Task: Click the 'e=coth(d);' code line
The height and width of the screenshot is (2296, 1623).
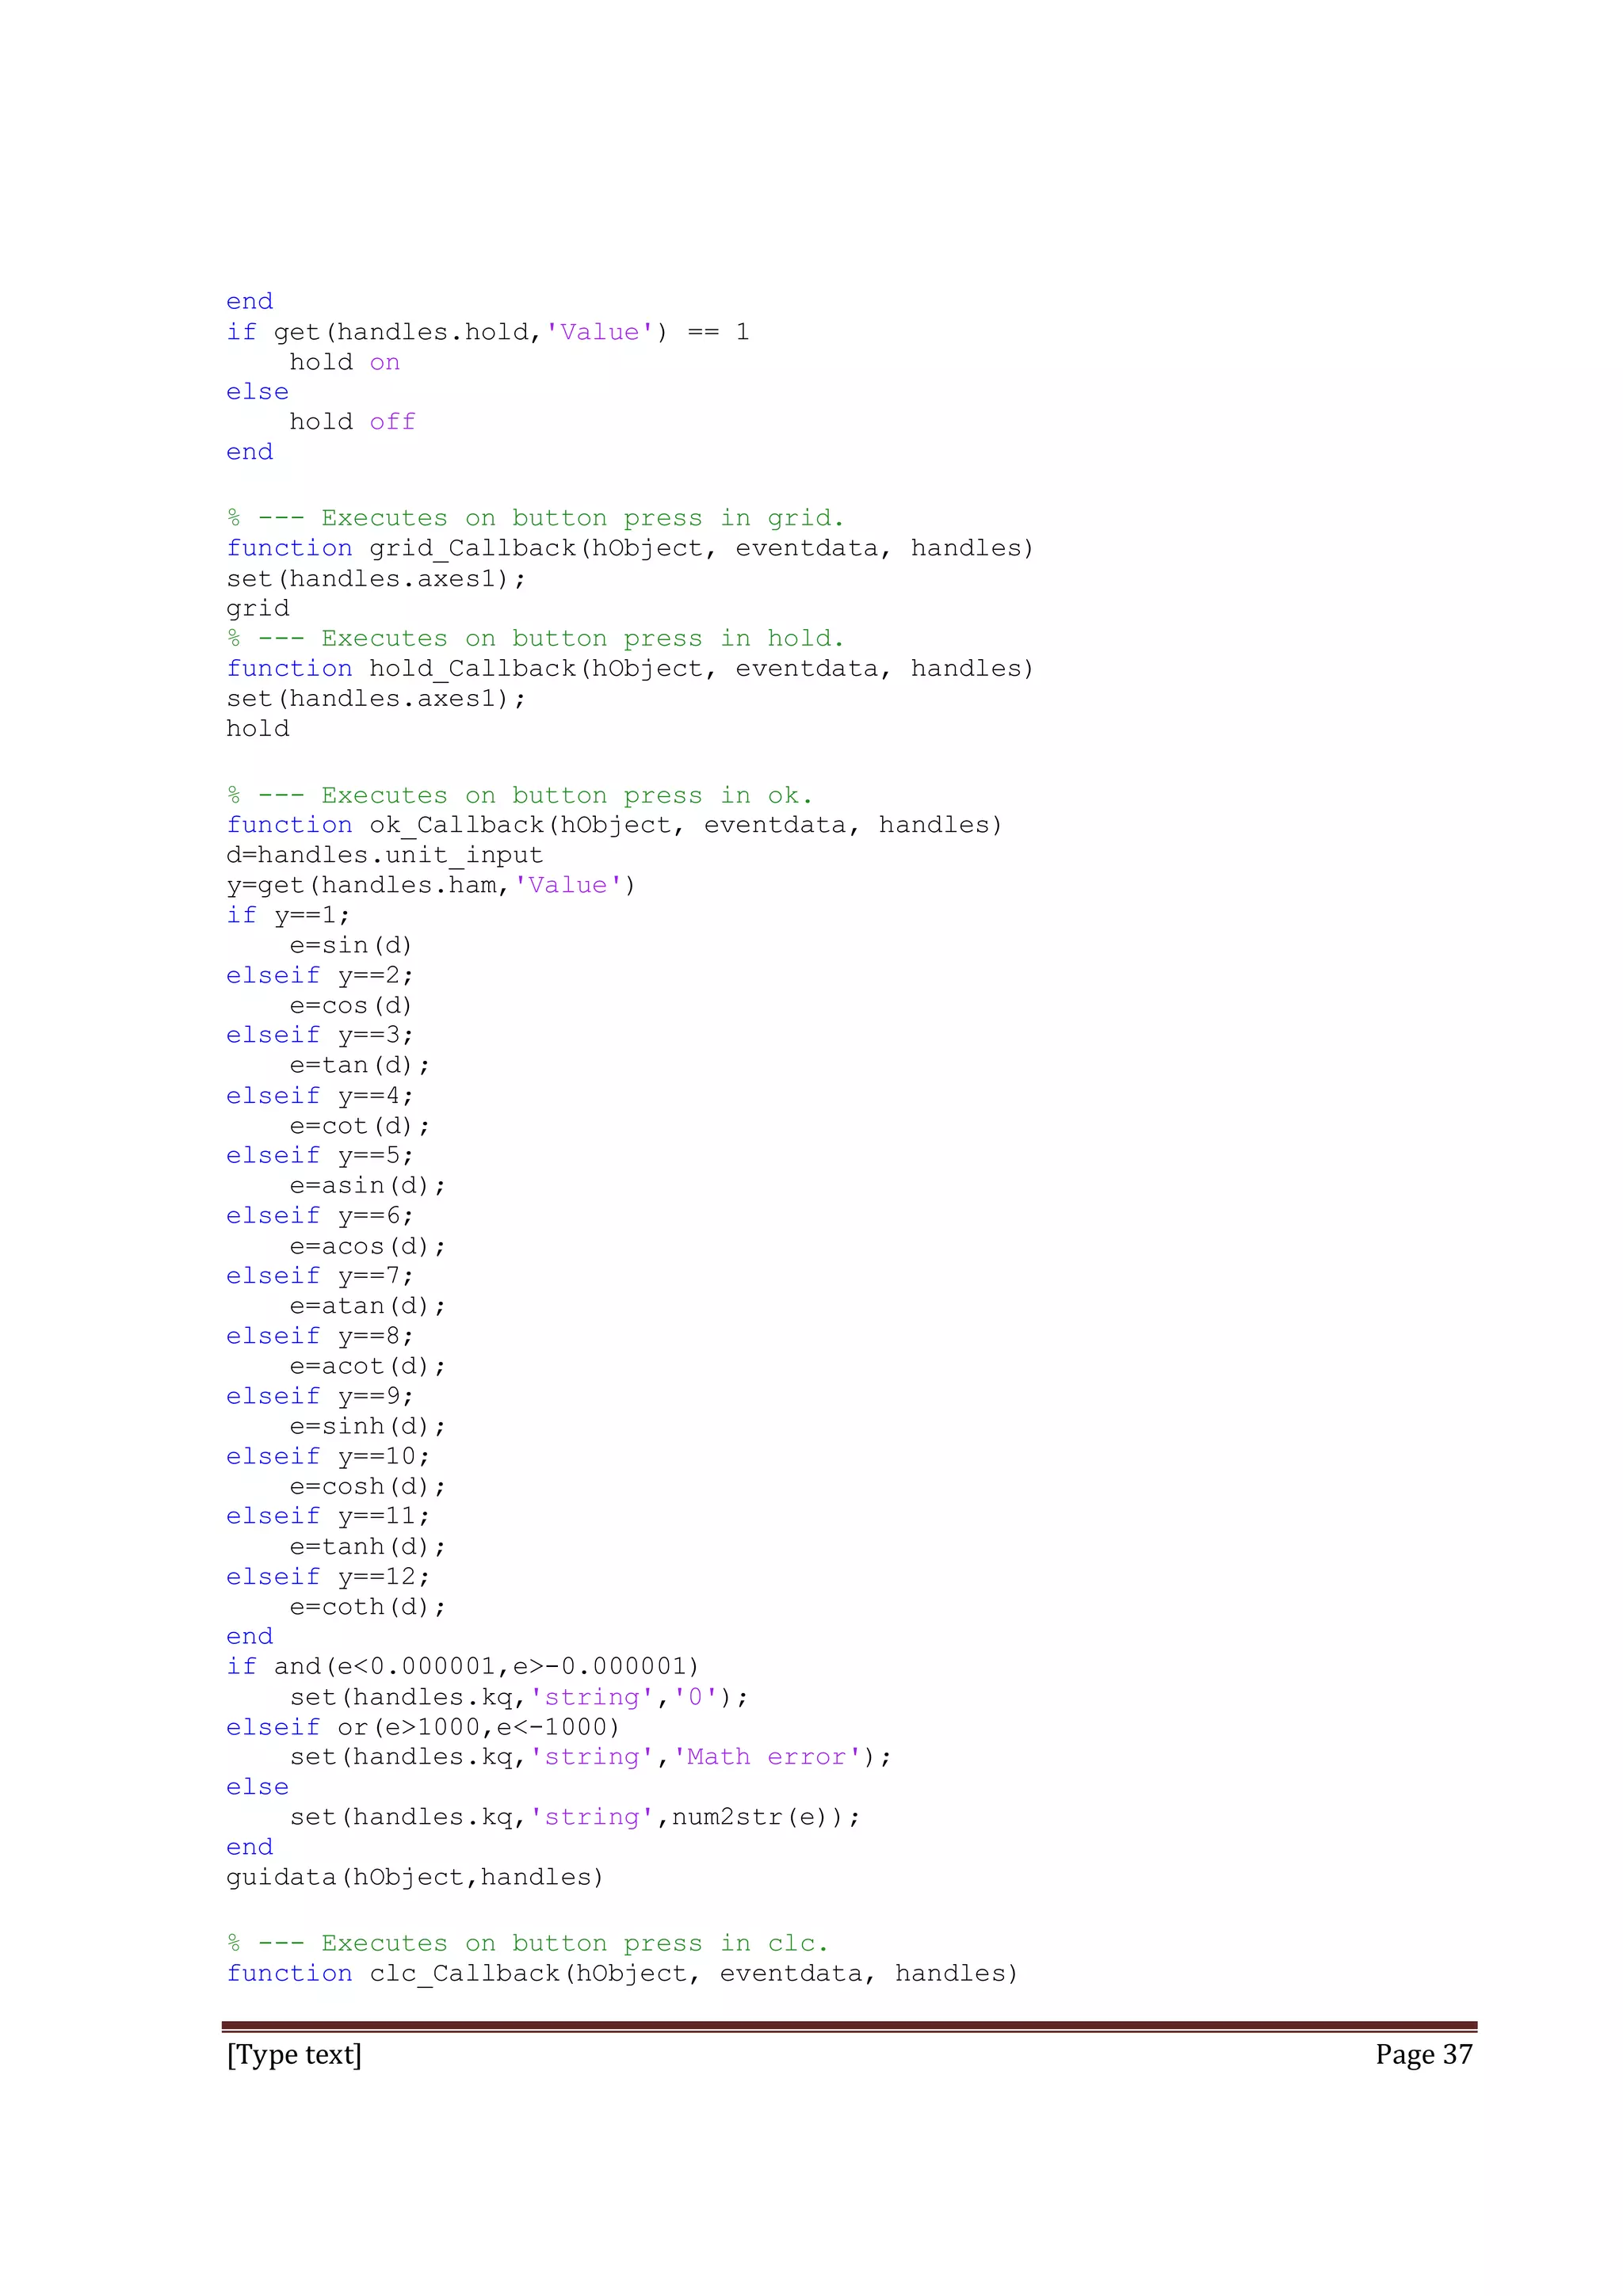Action: point(367,1606)
